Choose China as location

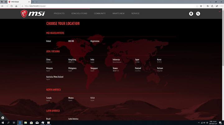[x=48, y=60]
